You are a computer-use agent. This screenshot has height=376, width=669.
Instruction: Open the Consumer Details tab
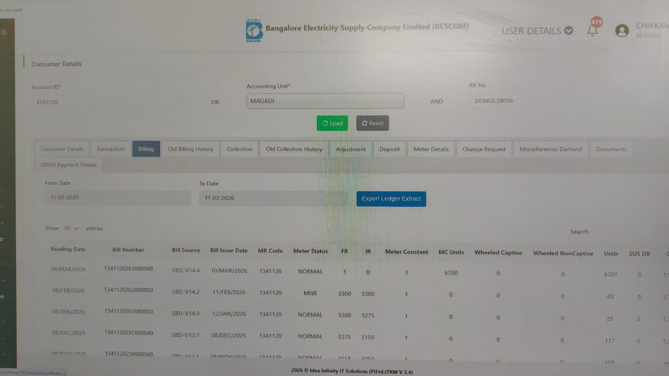62,149
